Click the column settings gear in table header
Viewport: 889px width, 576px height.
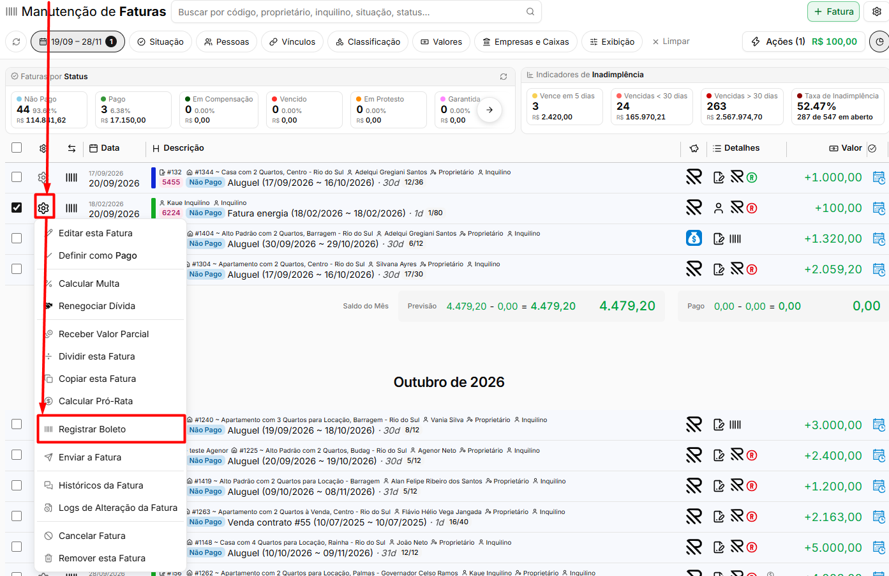click(x=43, y=148)
